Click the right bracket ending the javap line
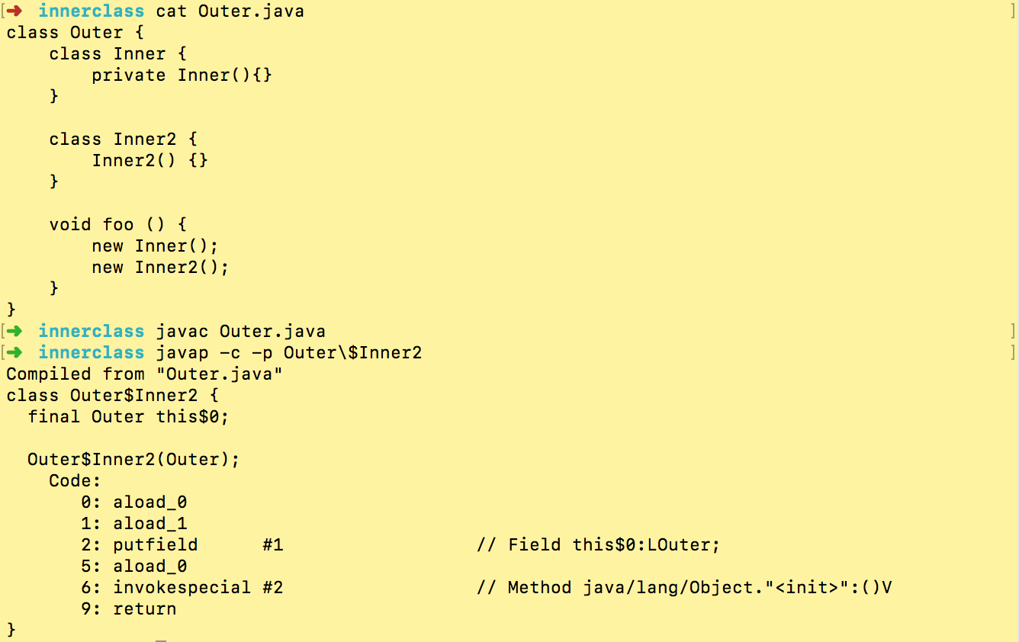Image resolution: width=1019 pixels, height=642 pixels. coord(1012,352)
